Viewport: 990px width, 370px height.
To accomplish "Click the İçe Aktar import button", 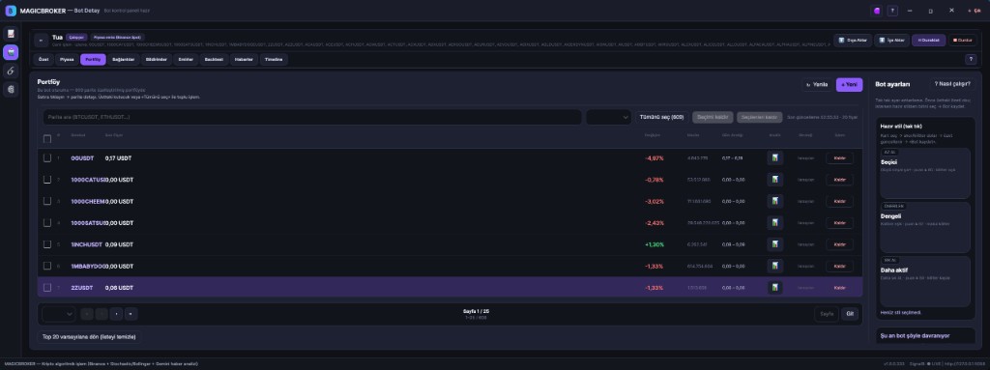I will click(891, 40).
